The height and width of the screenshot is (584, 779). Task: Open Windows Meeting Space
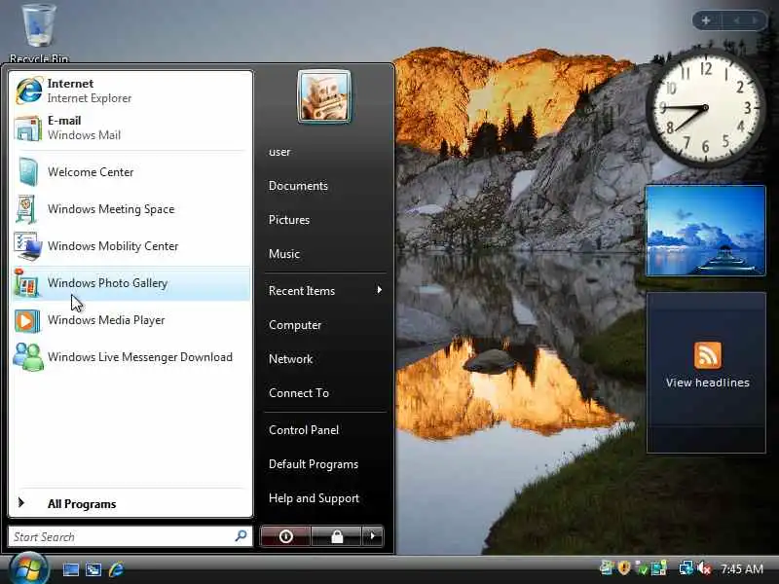[x=130, y=209]
